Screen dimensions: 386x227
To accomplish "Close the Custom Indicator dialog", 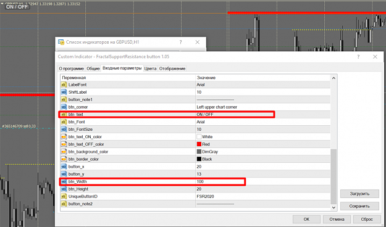I will (x=375, y=57).
